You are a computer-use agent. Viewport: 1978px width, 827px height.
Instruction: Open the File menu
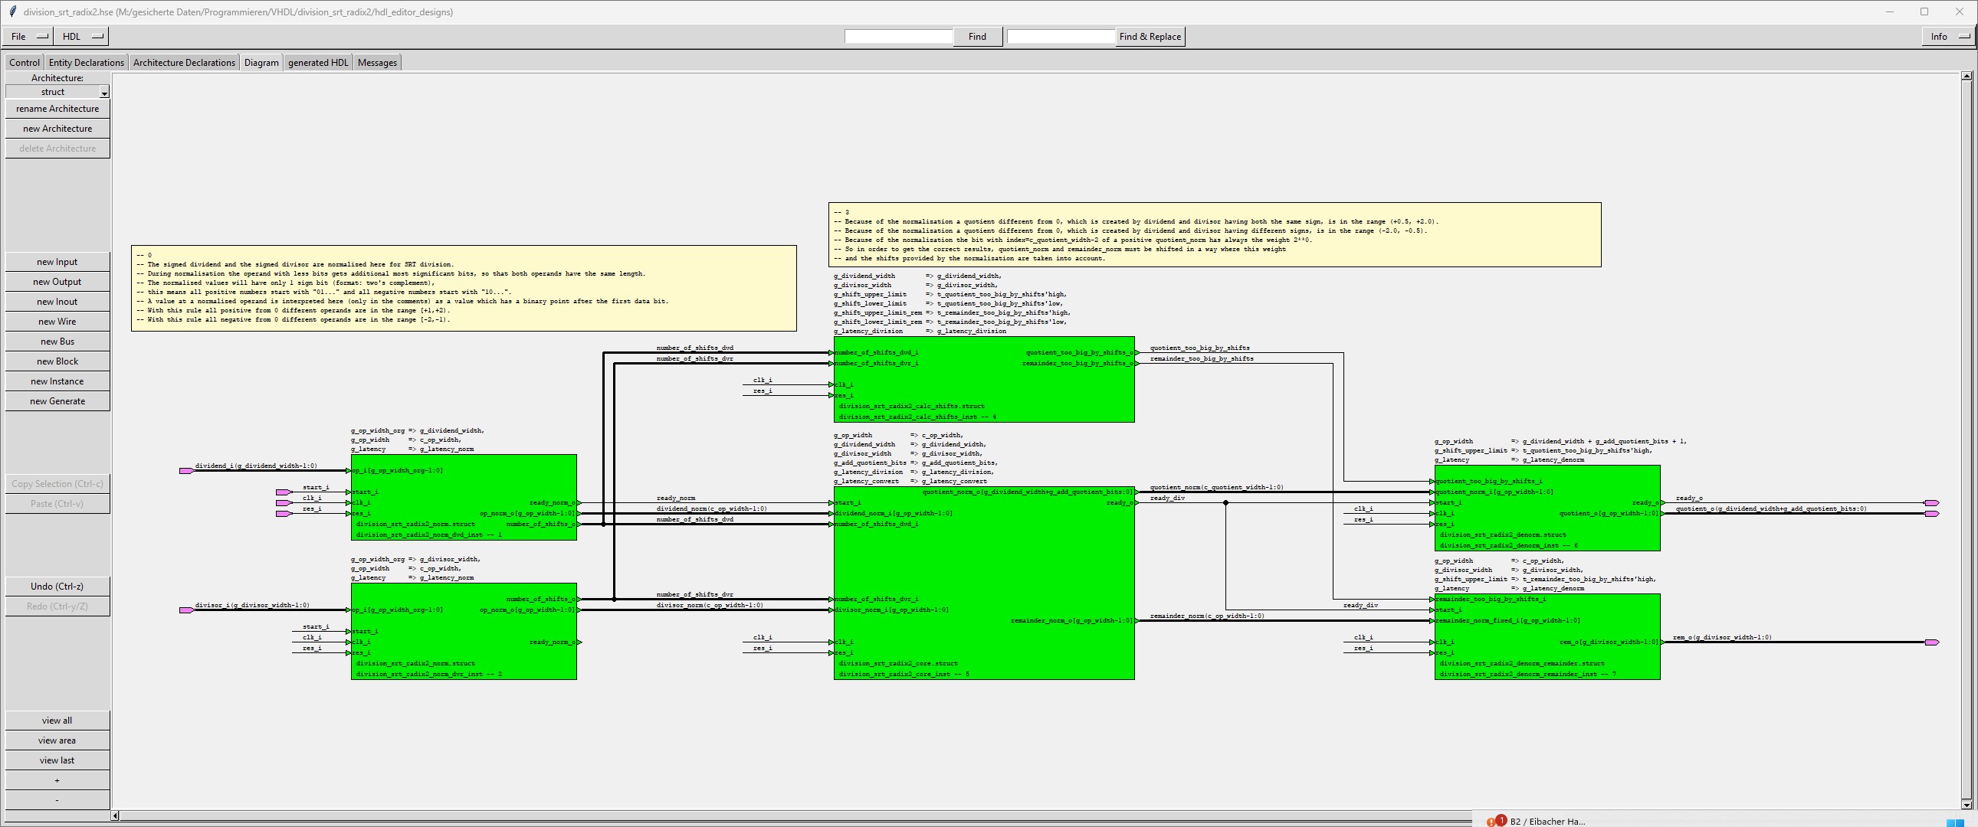[28, 36]
